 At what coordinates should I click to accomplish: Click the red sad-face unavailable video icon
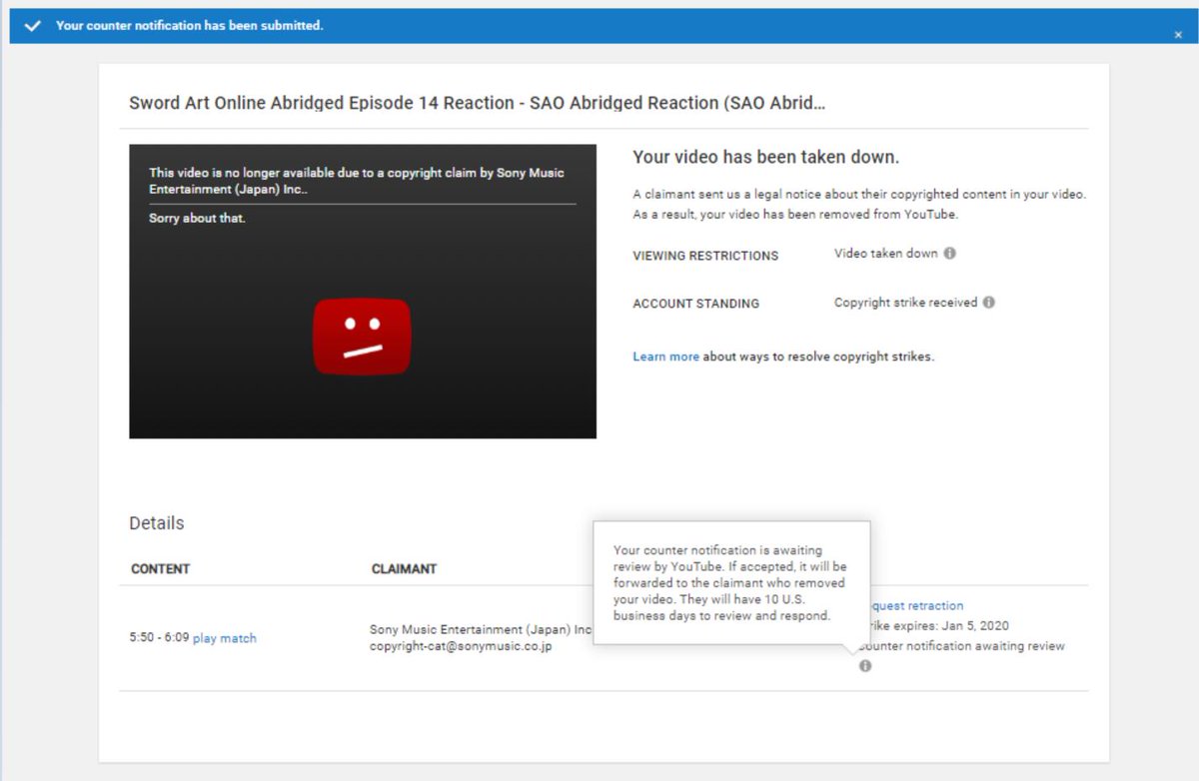click(362, 337)
